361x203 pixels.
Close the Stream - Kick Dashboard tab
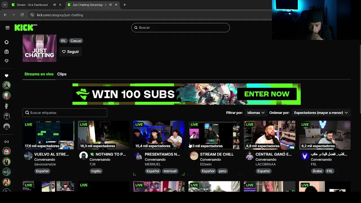[x=60, y=5]
